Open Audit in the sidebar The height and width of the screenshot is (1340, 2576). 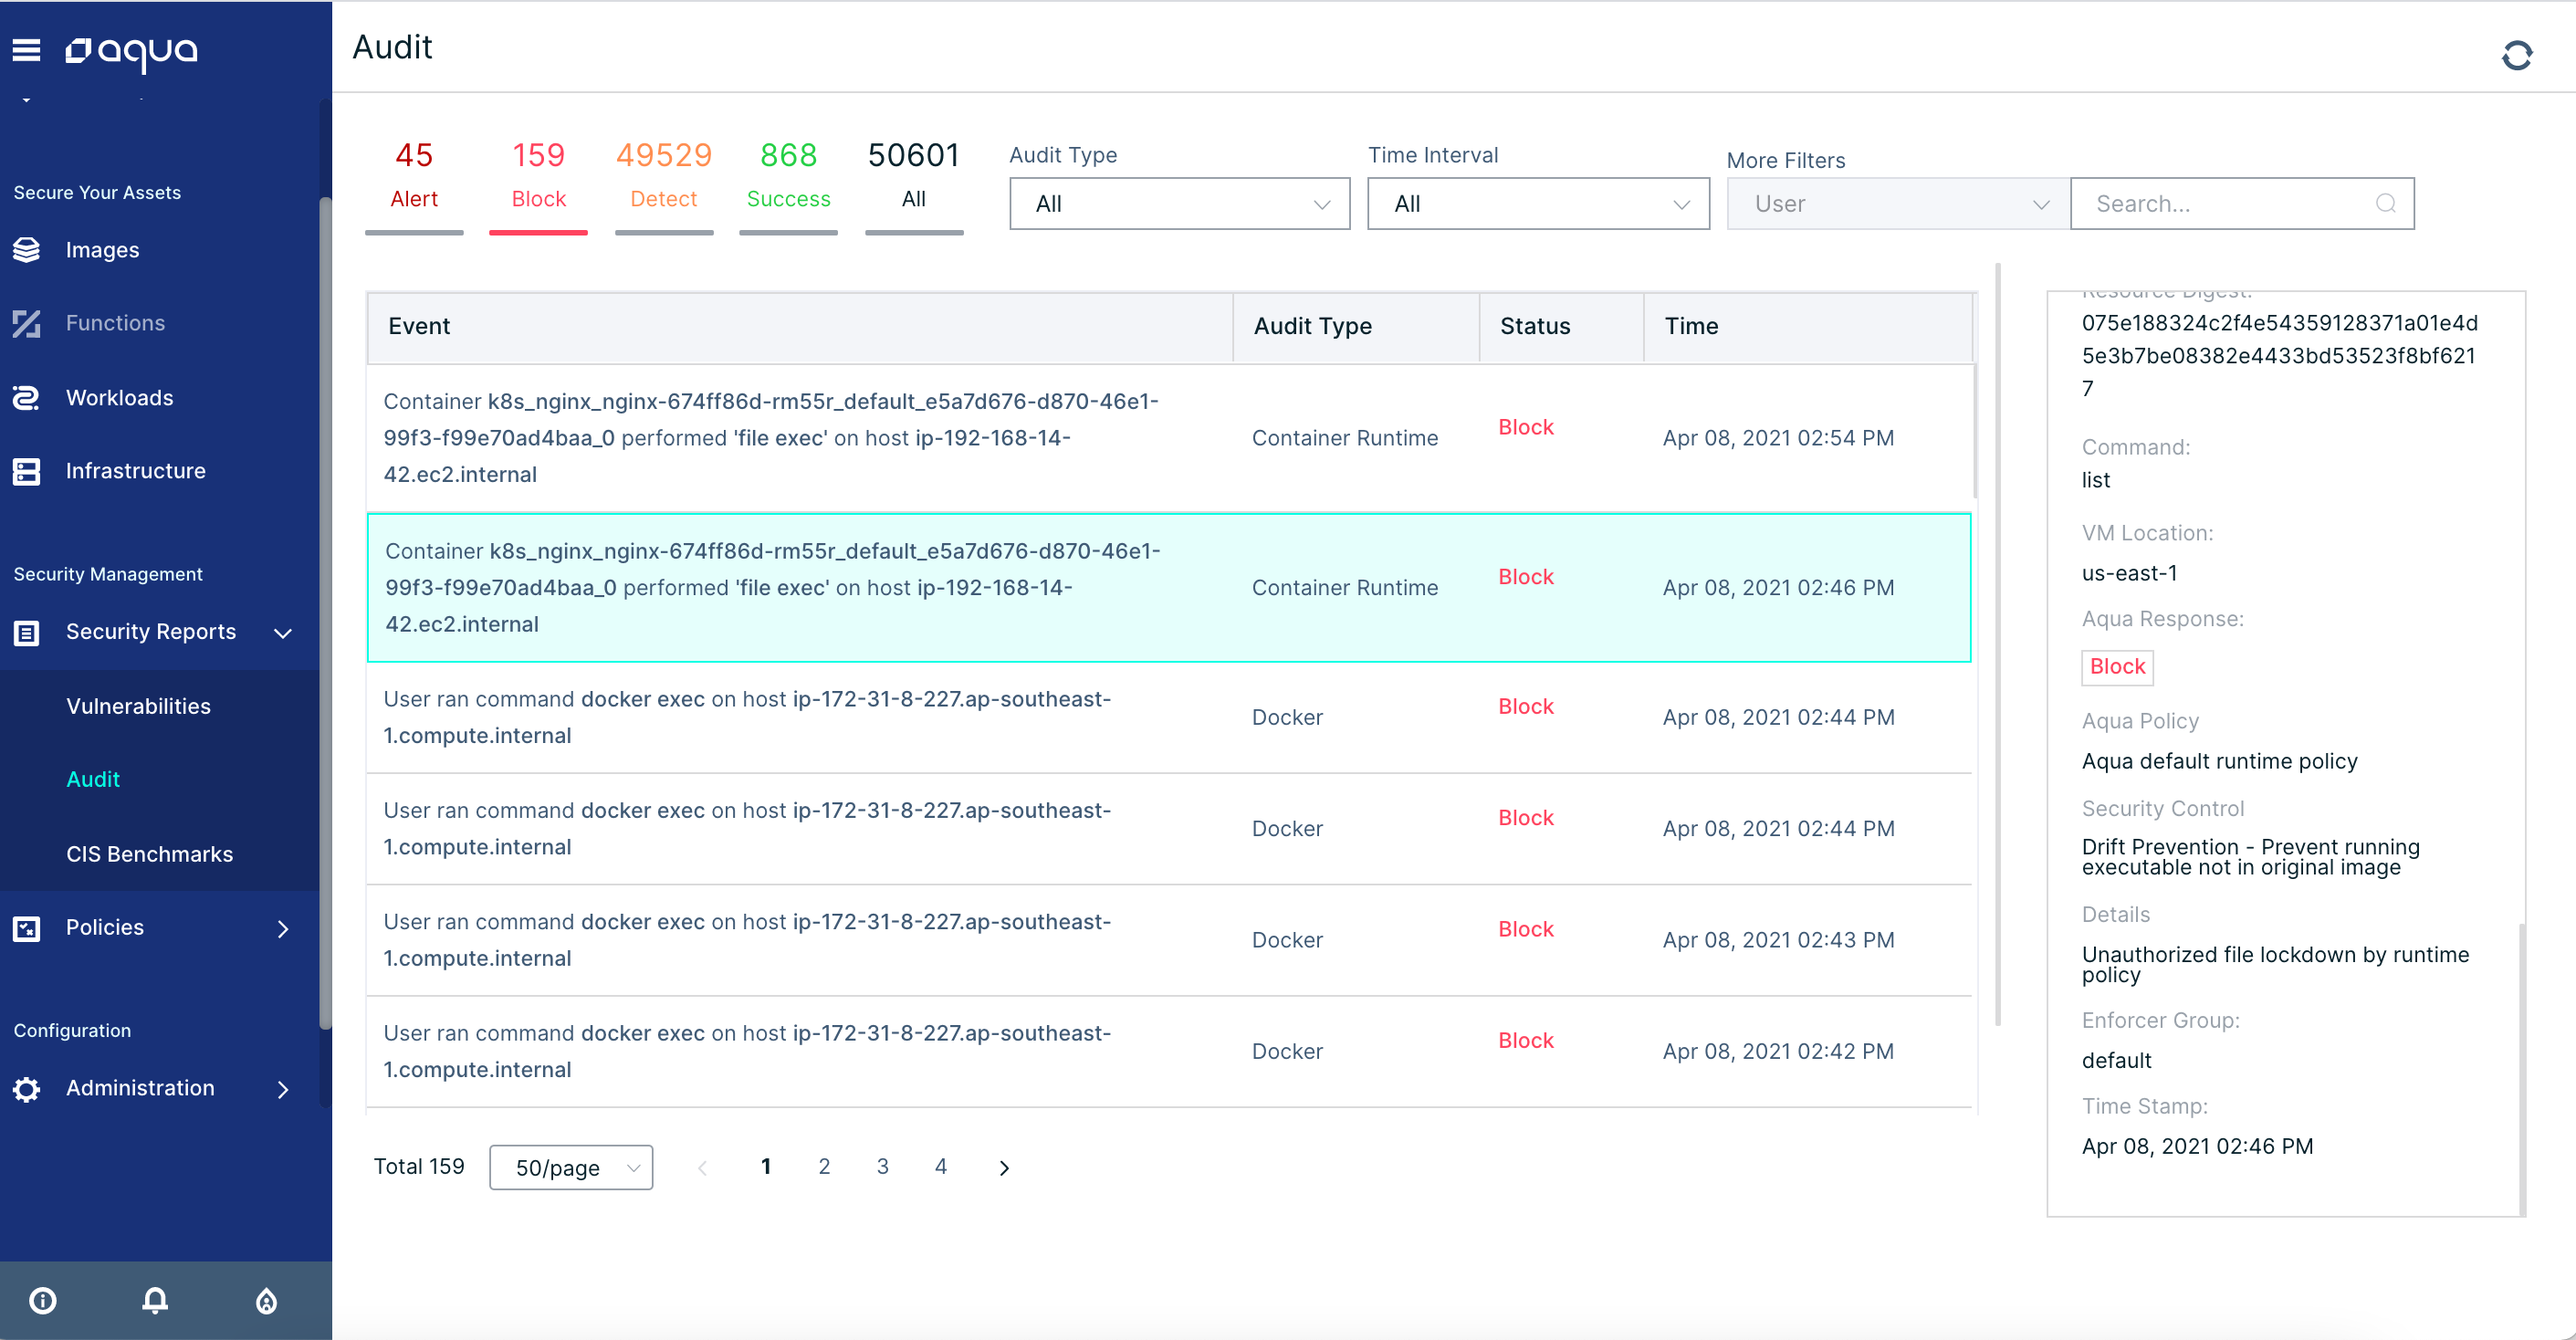point(93,779)
